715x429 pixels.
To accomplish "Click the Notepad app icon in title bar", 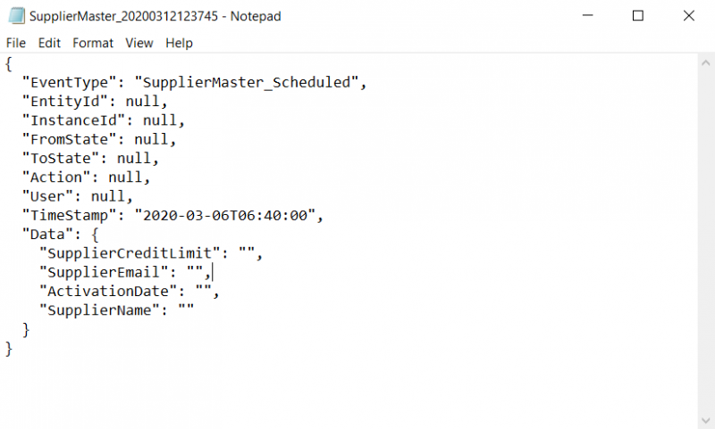I will [16, 16].
